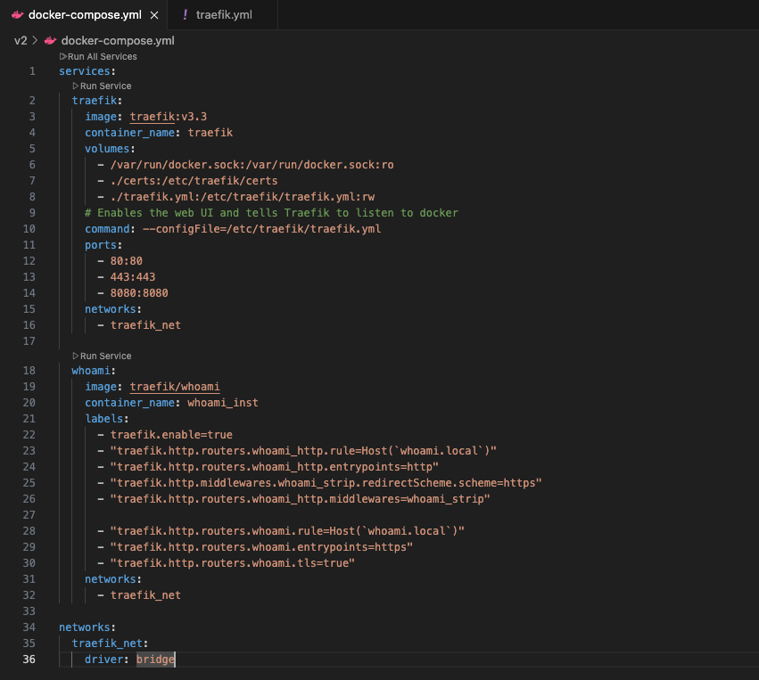Click play triangle beside traefik Run Service
The width and height of the screenshot is (759, 680).
coord(76,86)
